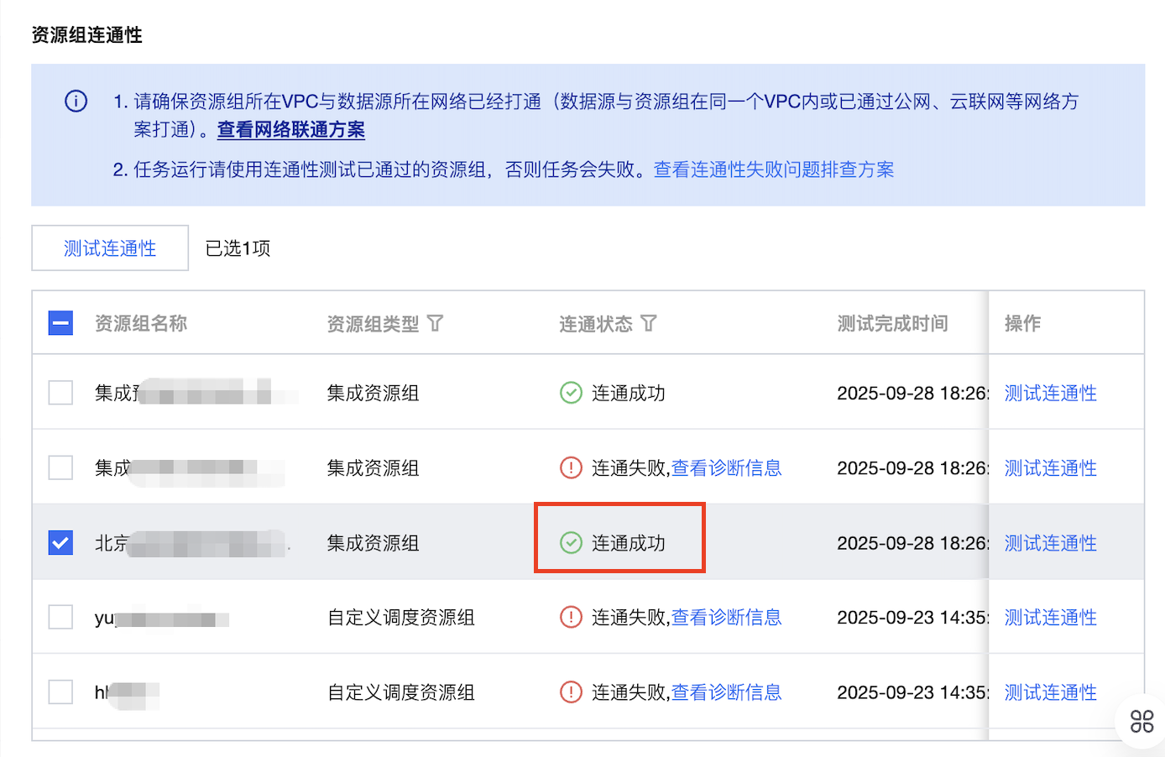Click the info icon in the notice banner
The height and width of the screenshot is (757, 1165).
76,102
